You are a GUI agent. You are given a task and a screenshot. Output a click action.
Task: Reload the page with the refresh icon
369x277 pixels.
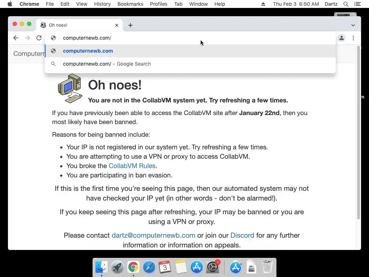point(39,38)
